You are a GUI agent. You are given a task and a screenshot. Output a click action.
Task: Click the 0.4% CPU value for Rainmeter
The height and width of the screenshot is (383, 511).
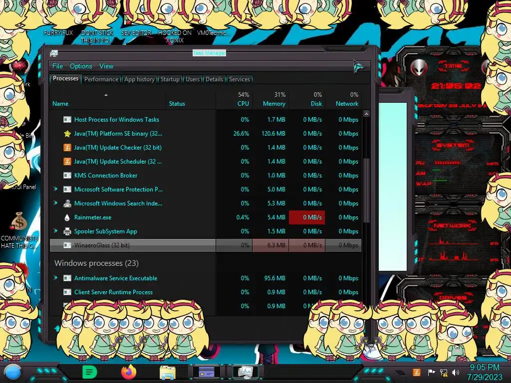[x=243, y=217]
